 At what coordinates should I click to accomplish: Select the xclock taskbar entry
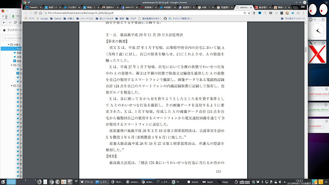click(x=193, y=182)
